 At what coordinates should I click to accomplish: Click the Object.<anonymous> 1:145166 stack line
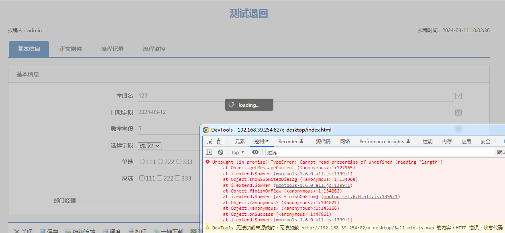pyautogui.click(x=281, y=208)
